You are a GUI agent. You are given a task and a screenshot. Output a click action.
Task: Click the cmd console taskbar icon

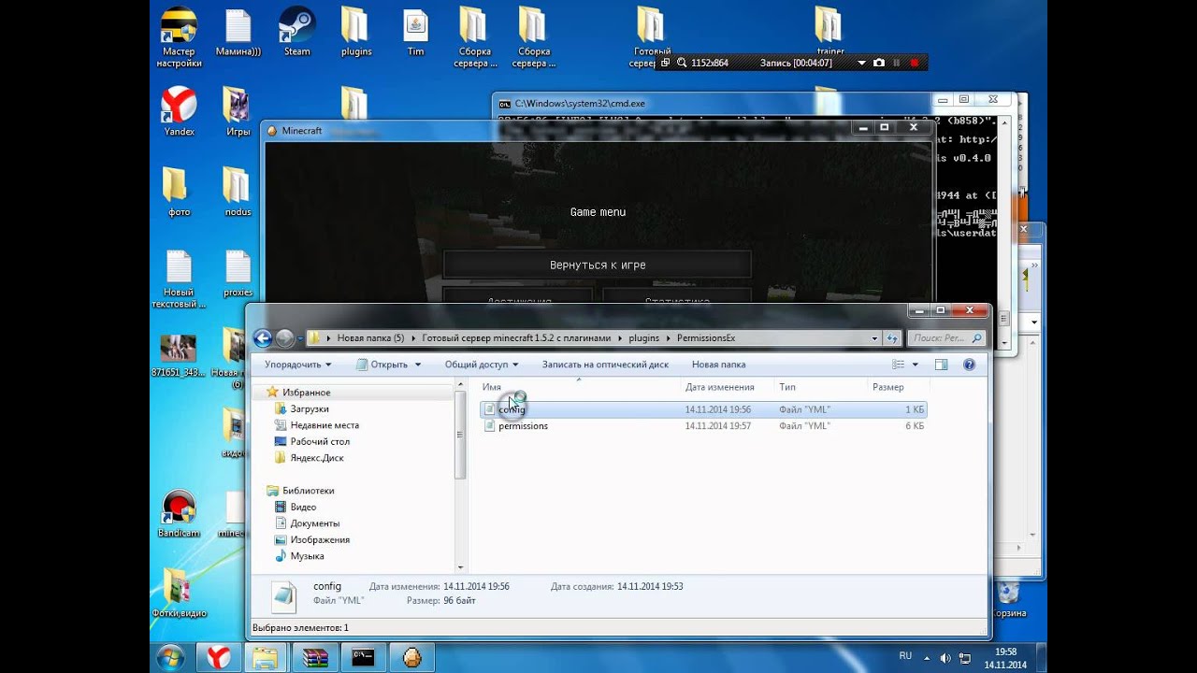pyautogui.click(x=364, y=658)
